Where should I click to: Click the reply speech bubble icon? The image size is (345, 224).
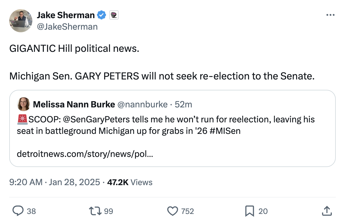coord(18,211)
